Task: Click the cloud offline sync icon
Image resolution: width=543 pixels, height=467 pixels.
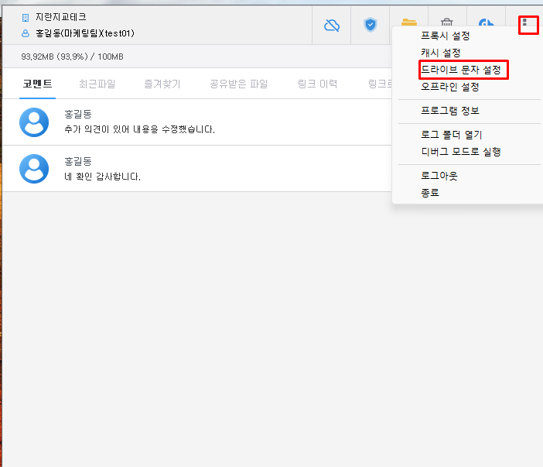Action: pyautogui.click(x=332, y=26)
